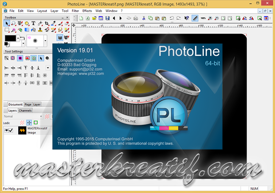Open the background color dropdown arrow
This screenshot has height=193, width=275.
pos(23,43)
